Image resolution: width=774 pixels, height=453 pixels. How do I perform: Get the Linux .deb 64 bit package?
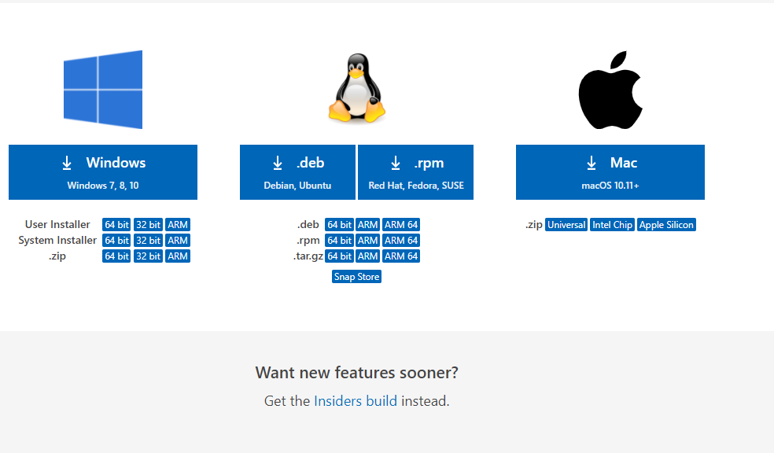tap(339, 224)
